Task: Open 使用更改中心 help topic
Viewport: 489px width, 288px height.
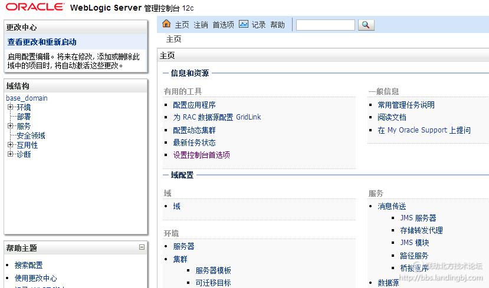Action: click(36, 278)
